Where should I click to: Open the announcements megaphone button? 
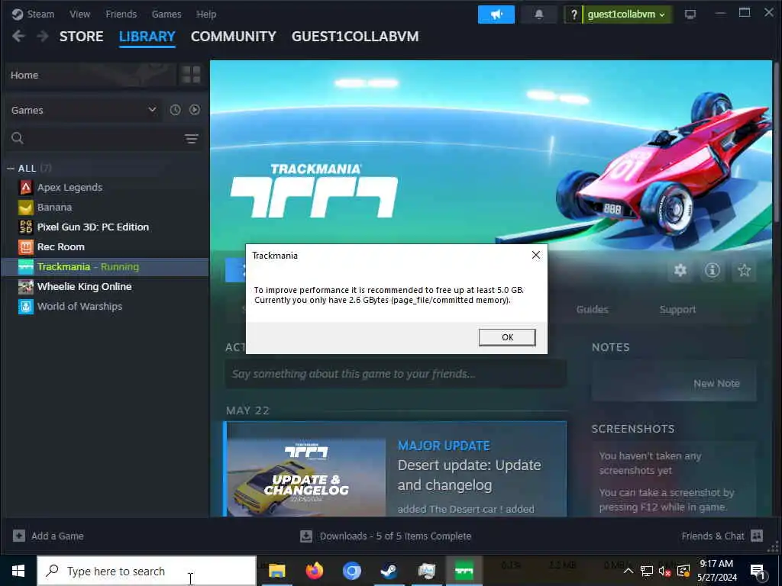pos(496,14)
